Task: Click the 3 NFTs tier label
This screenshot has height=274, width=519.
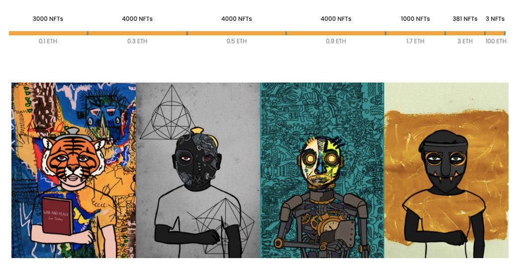Action: tap(495, 19)
